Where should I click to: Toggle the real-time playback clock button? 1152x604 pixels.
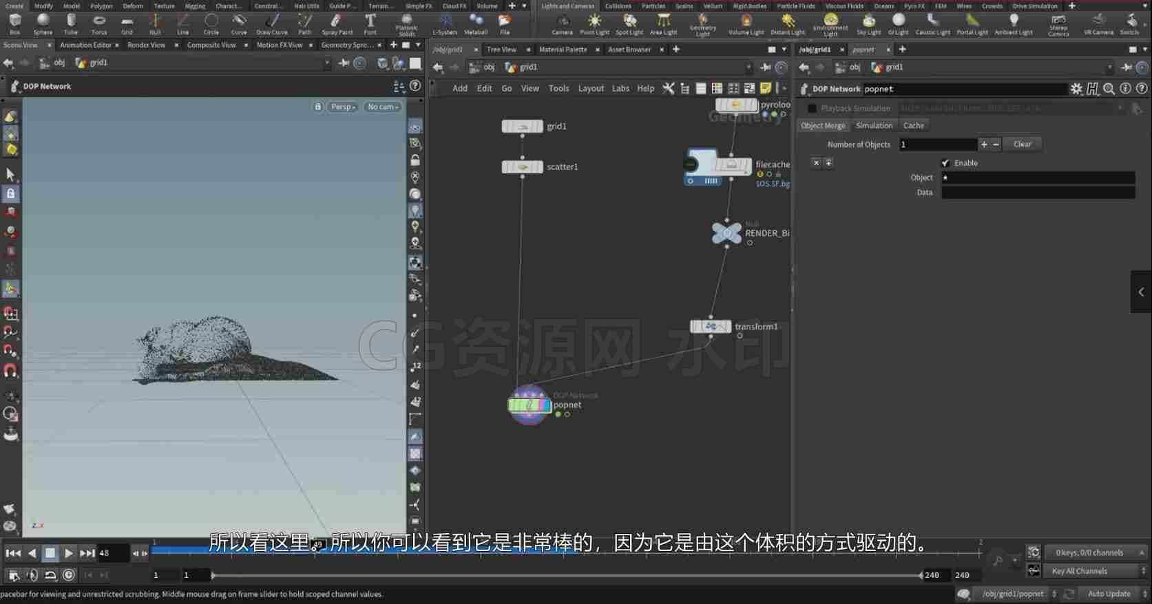pyautogui.click(x=69, y=575)
